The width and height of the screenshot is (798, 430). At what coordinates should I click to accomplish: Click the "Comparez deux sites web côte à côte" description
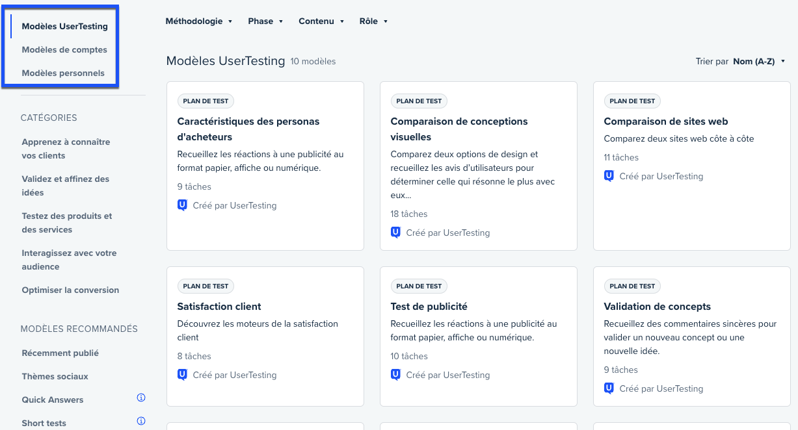(x=679, y=138)
